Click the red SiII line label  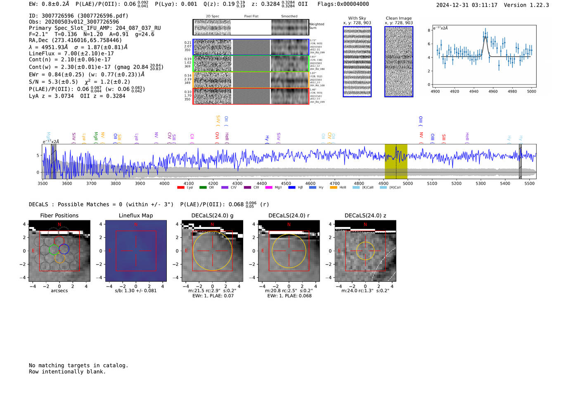coord(444,138)
